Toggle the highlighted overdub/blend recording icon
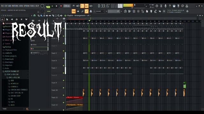 coord(86,6)
